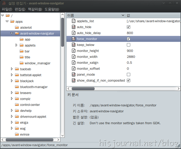
Task: Expand the battstat-applet node
Action: (x=12, y=75)
